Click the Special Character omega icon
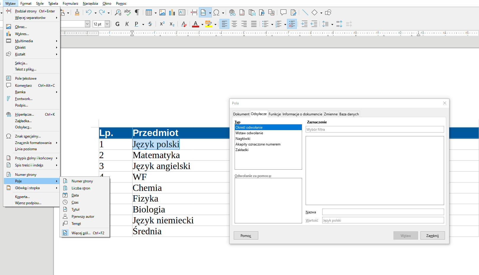Screen dimensions: 479x275 (216, 12)
